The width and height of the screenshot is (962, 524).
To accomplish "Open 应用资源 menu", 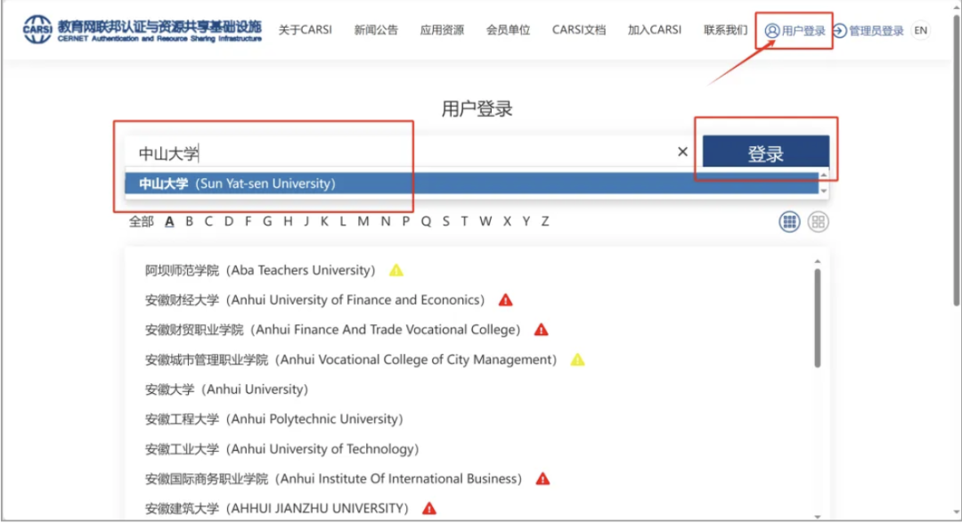I will [x=442, y=30].
